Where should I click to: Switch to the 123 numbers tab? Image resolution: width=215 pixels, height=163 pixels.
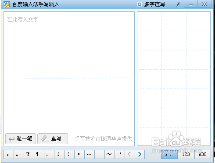pyautogui.click(x=186, y=154)
